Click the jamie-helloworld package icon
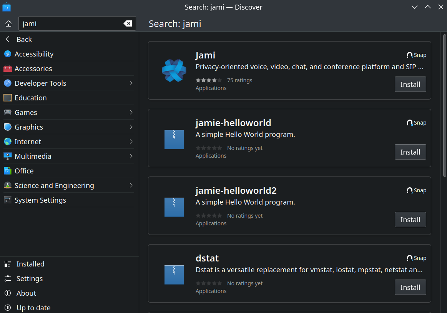447x313 pixels. (x=174, y=140)
